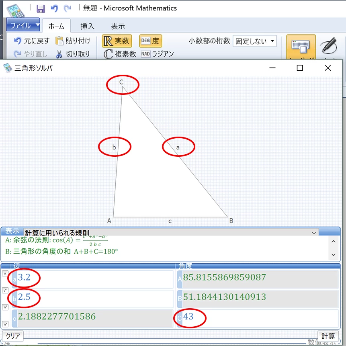Click やり直し in the ribbon

coord(31,53)
